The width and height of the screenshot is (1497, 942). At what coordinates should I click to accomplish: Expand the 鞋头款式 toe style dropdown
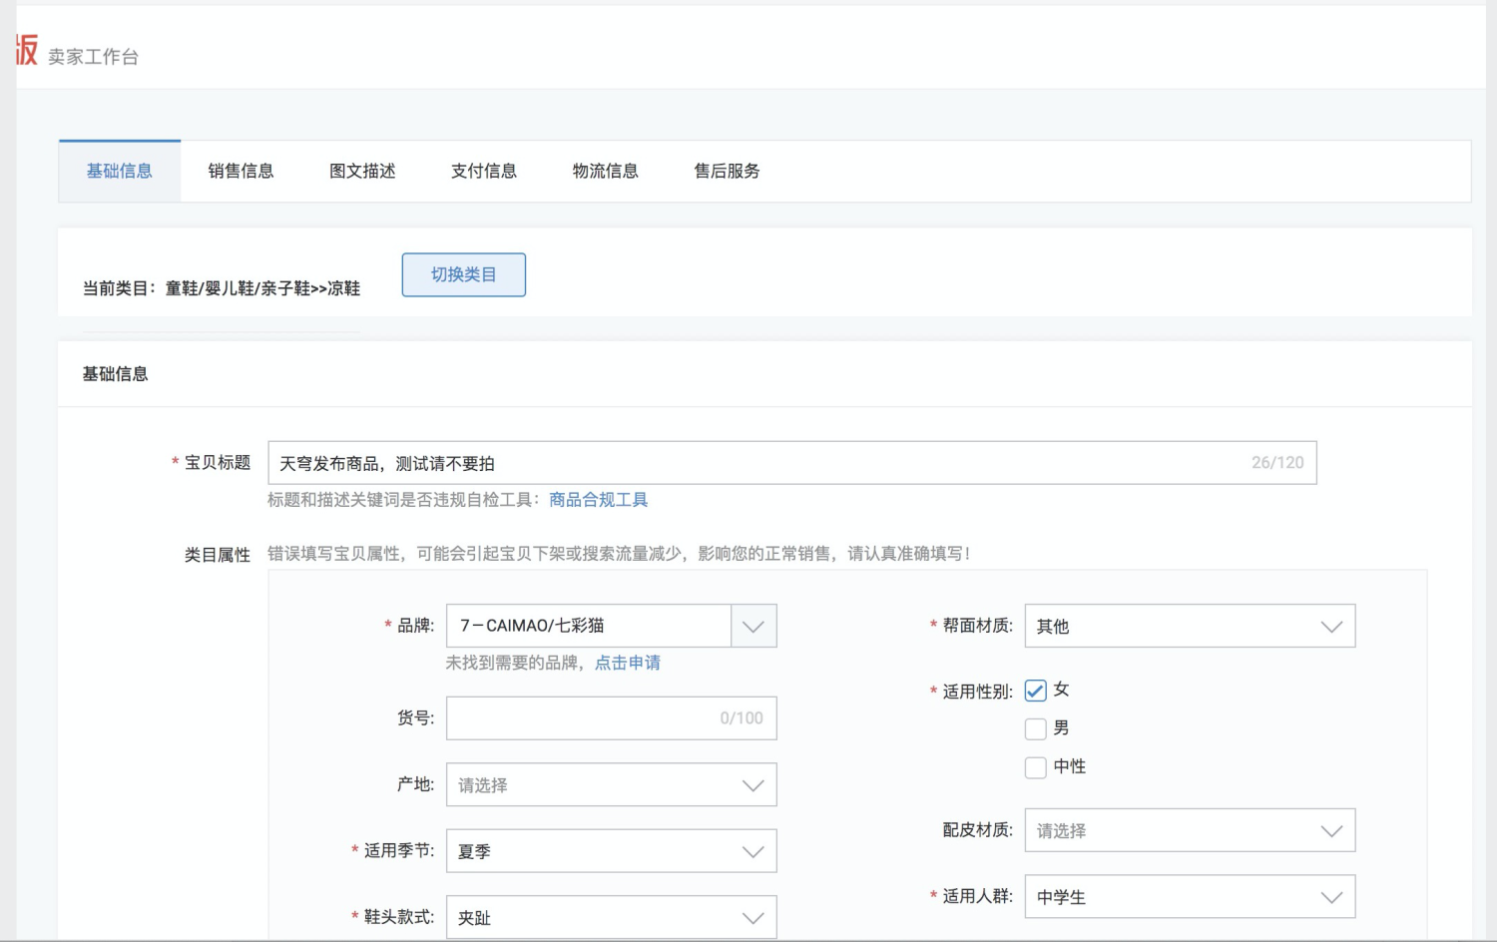tap(753, 916)
